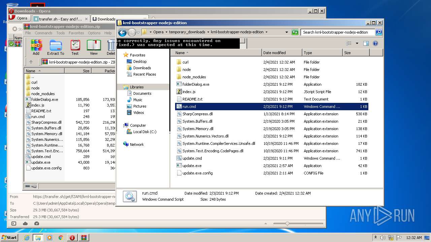Open Windows Explorer taskbar icon

coord(38,238)
